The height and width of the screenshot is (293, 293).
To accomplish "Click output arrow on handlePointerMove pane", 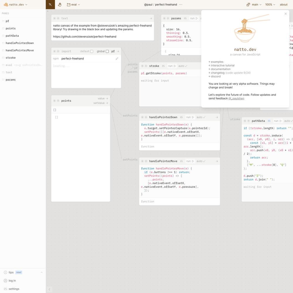I will [217, 161].
